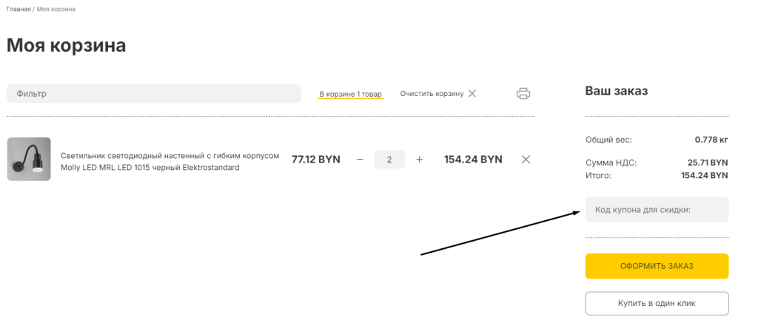The height and width of the screenshot is (331, 758).
Task: Click the Моя корзина breadcrumb item
Action: [56, 9]
